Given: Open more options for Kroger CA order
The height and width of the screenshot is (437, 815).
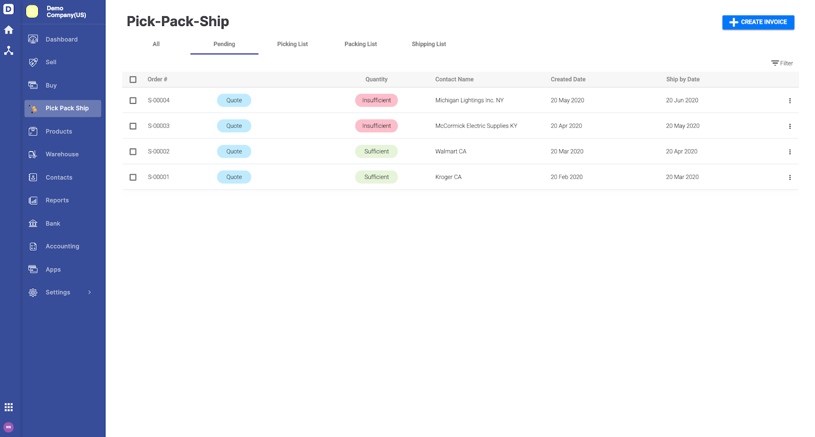Looking at the screenshot, I should pyautogui.click(x=790, y=177).
